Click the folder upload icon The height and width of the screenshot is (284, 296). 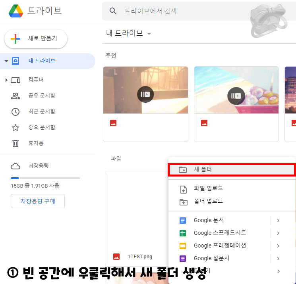coord(183,202)
